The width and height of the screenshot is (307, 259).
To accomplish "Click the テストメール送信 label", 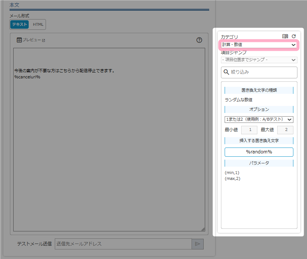I will click(x=34, y=244).
